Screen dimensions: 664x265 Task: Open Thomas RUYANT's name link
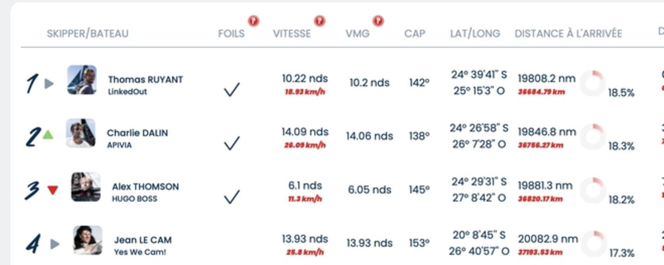click(145, 80)
